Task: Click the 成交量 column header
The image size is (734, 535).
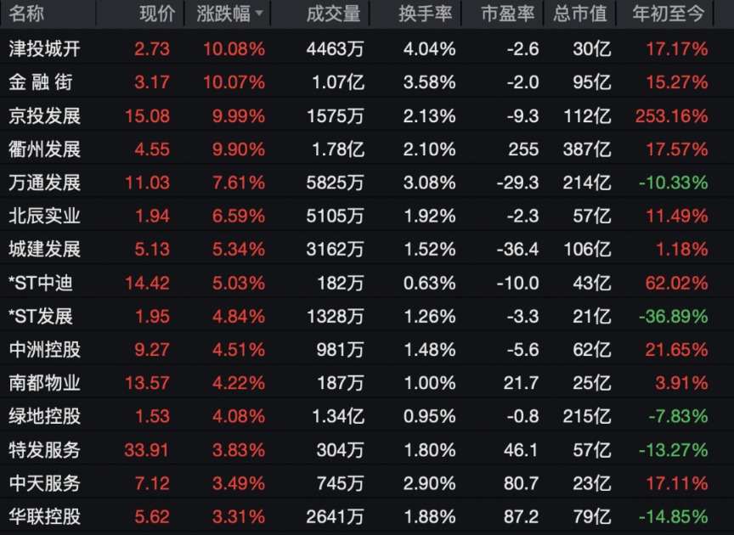Action: click(x=333, y=14)
